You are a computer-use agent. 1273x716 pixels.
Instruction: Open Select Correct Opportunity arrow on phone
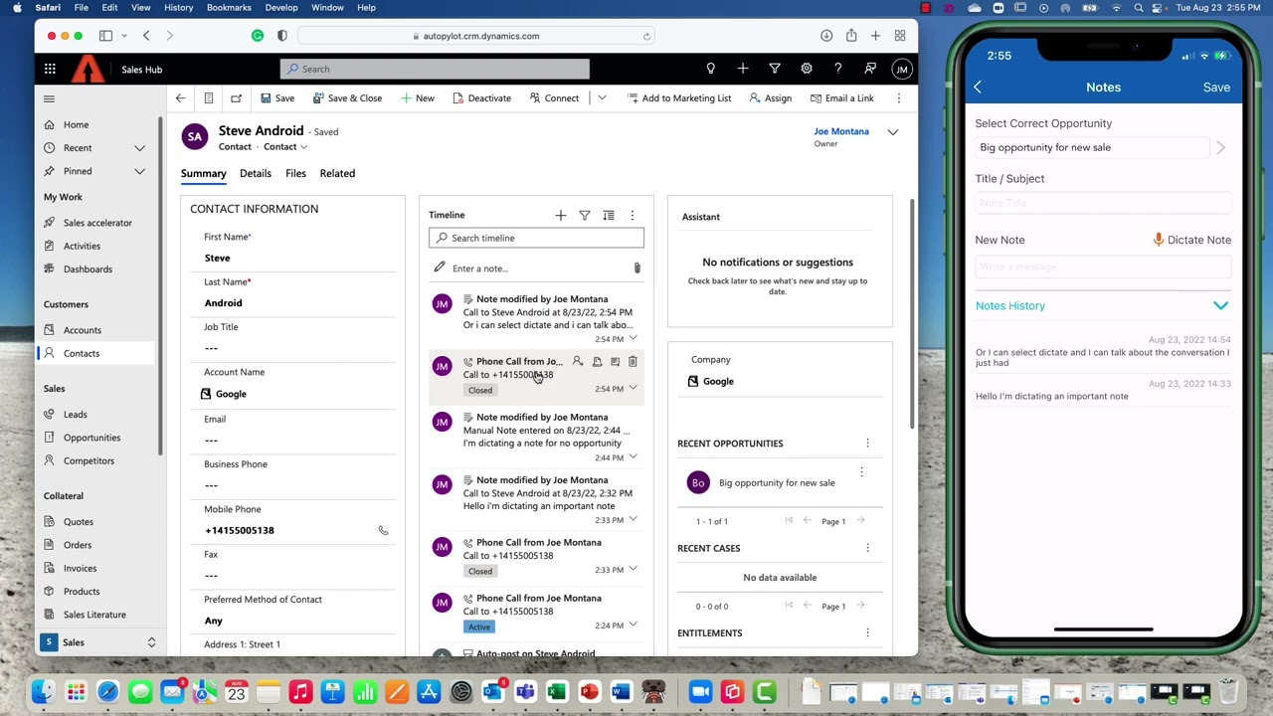click(x=1220, y=148)
